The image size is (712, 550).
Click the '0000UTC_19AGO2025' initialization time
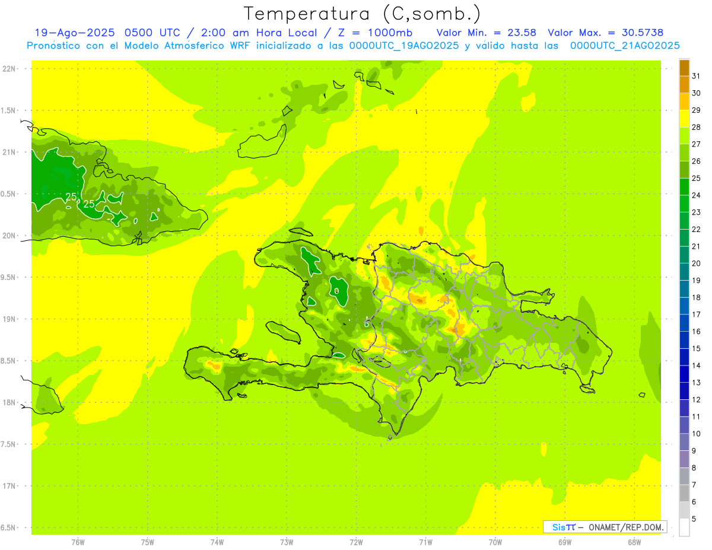(x=403, y=46)
